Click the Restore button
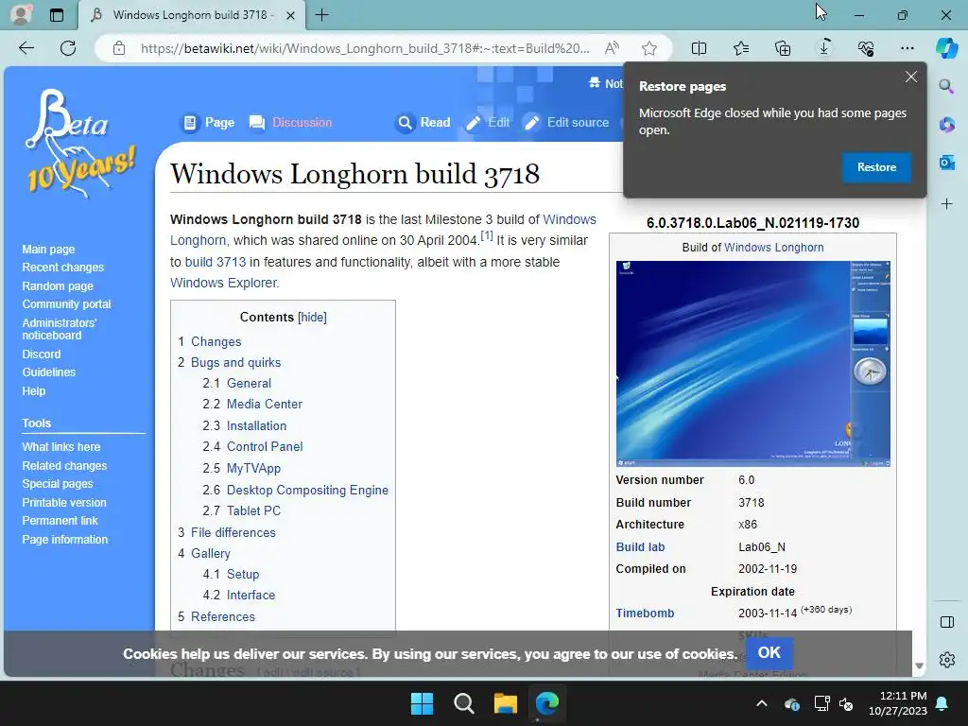Screen dimensions: 968x726 point(876,167)
